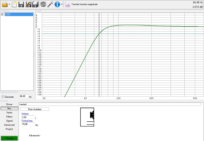This screenshot has width=204, height=141.
Task: Toggle the 3201 project checkbox
Action: coord(2,15)
